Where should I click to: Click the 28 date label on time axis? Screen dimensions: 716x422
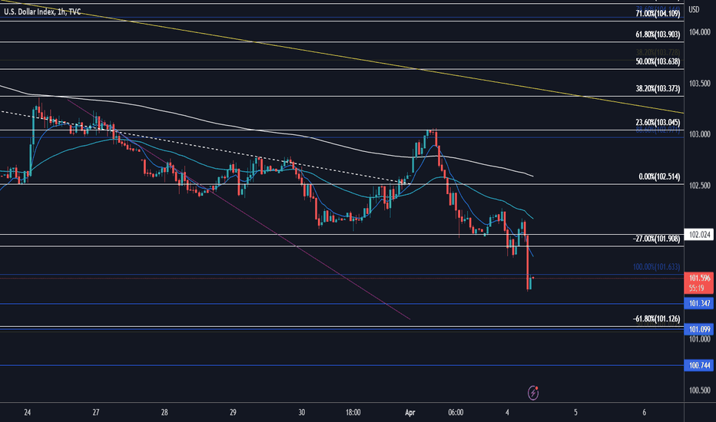click(164, 413)
